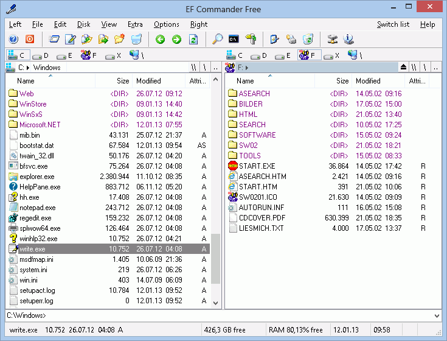
Task: Sort the left panel by Name column
Action: 50,81
